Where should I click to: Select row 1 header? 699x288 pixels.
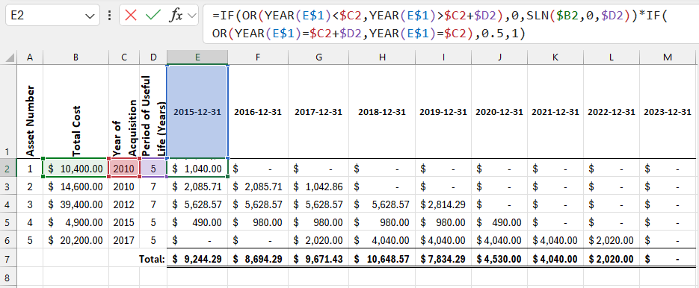point(8,111)
